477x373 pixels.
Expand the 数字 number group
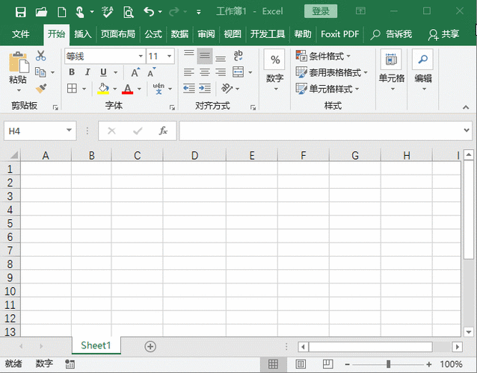point(275,70)
